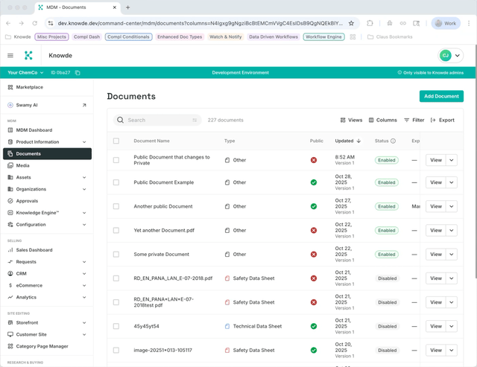Export the documents list
Screen dimensions: 477x367
point(442,120)
